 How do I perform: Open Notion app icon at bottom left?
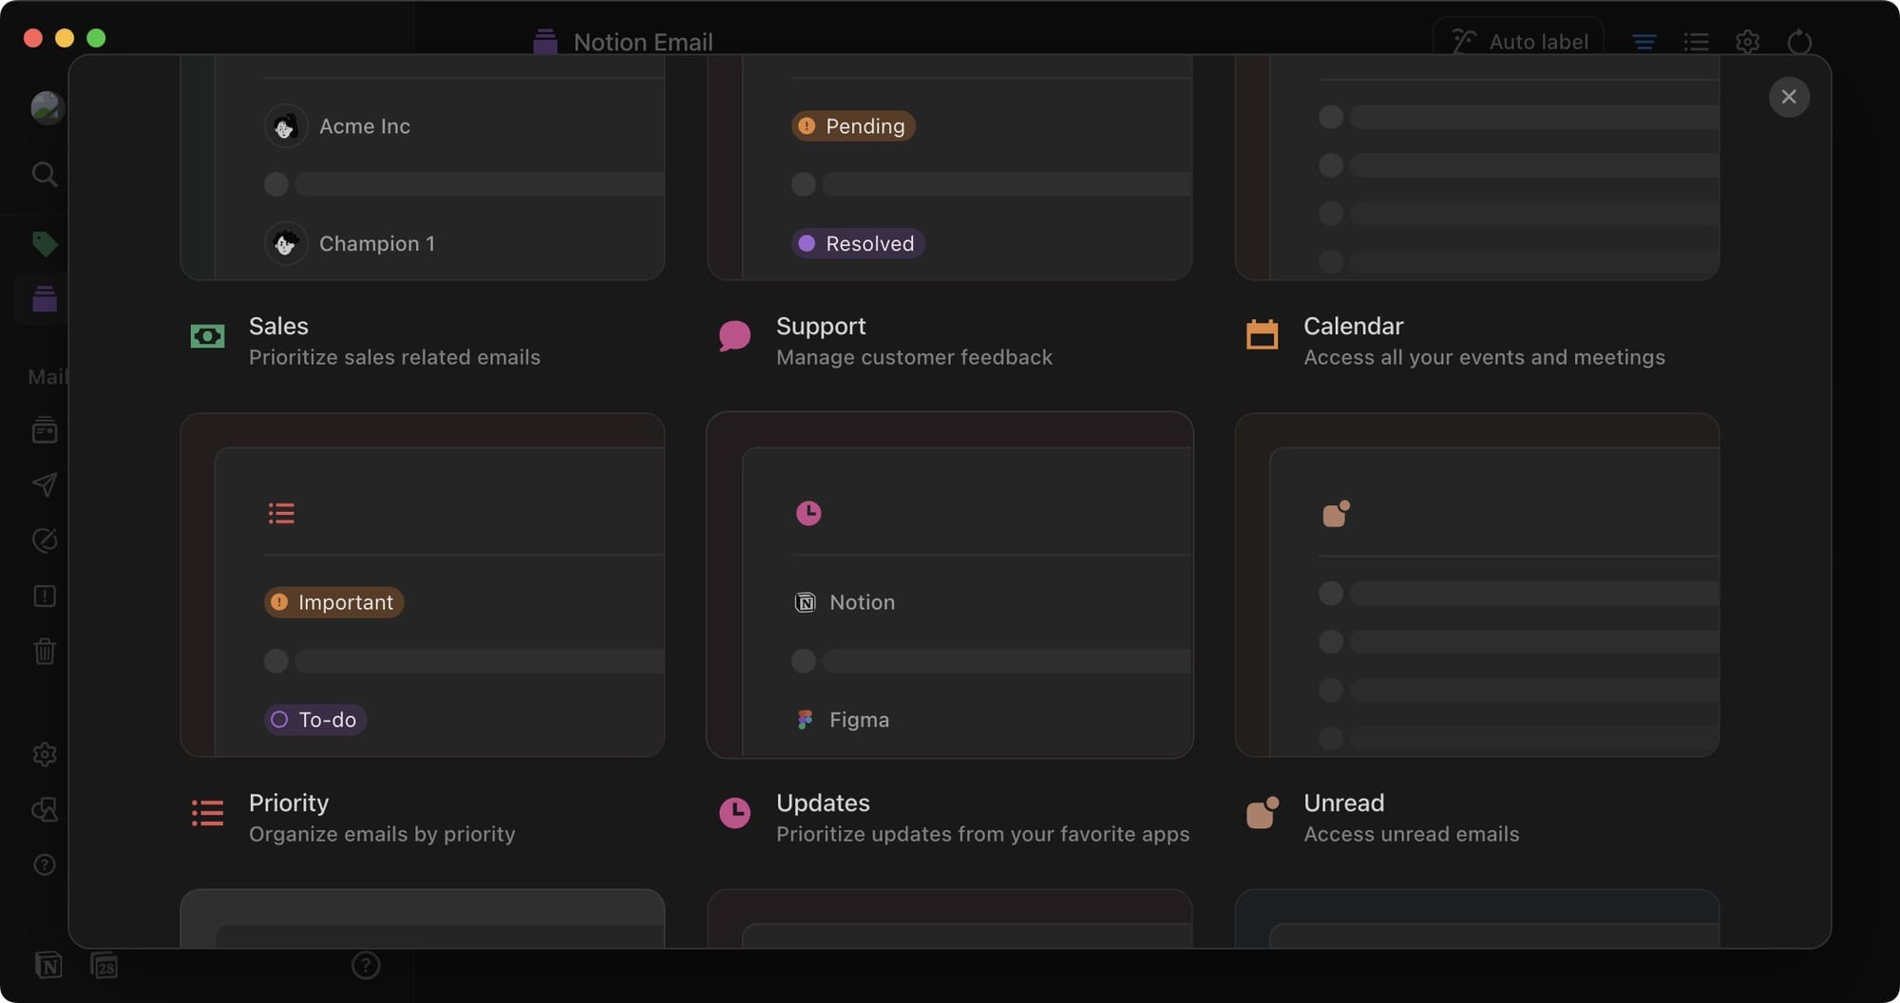(x=48, y=966)
